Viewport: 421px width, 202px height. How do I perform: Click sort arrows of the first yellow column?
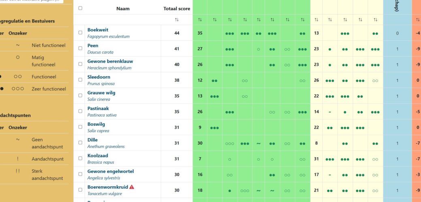(x=316, y=19)
